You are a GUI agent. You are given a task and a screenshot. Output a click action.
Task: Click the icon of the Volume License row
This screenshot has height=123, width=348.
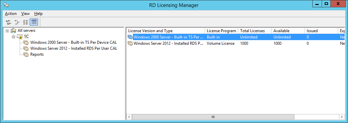(x=130, y=43)
